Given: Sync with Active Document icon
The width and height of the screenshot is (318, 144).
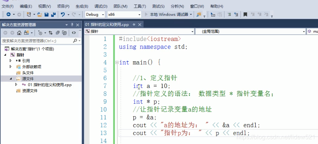Looking at the screenshot, I should (51, 33).
